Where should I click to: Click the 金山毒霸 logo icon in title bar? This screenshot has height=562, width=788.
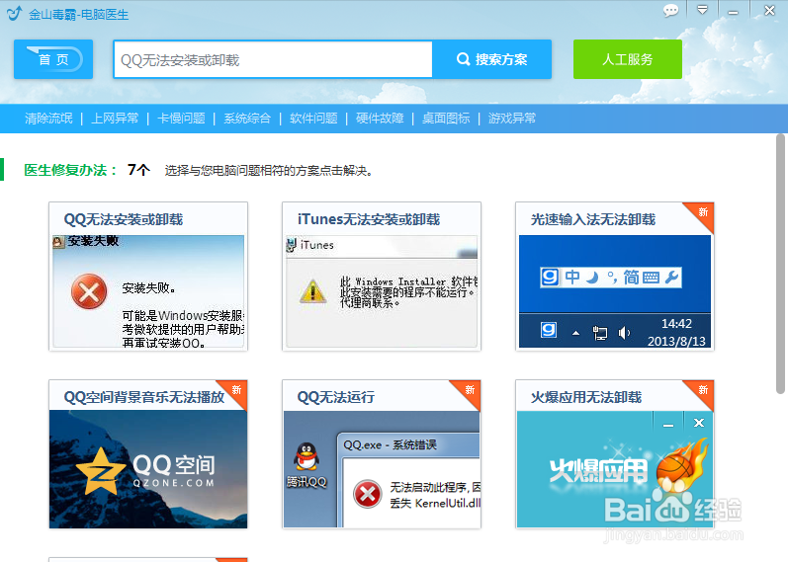coord(15,13)
